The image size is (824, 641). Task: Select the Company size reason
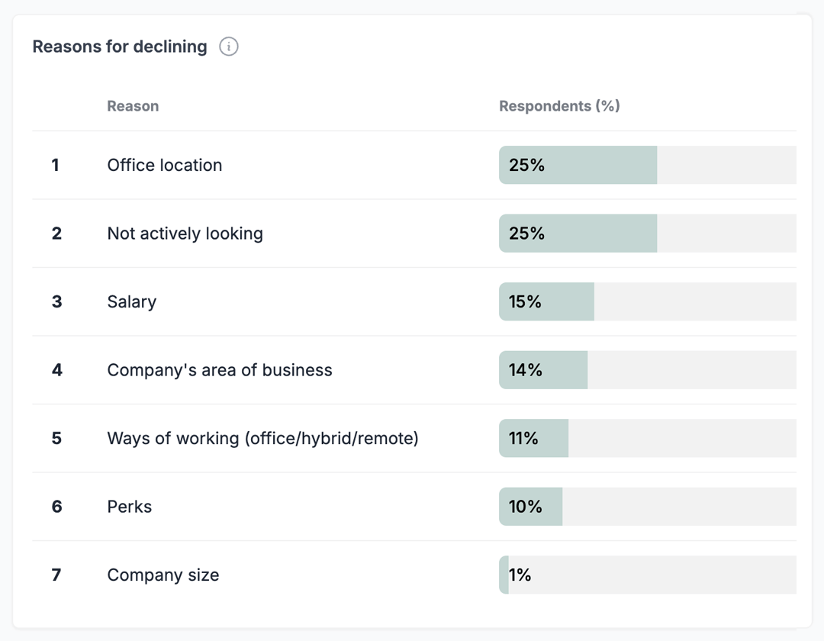tap(163, 575)
